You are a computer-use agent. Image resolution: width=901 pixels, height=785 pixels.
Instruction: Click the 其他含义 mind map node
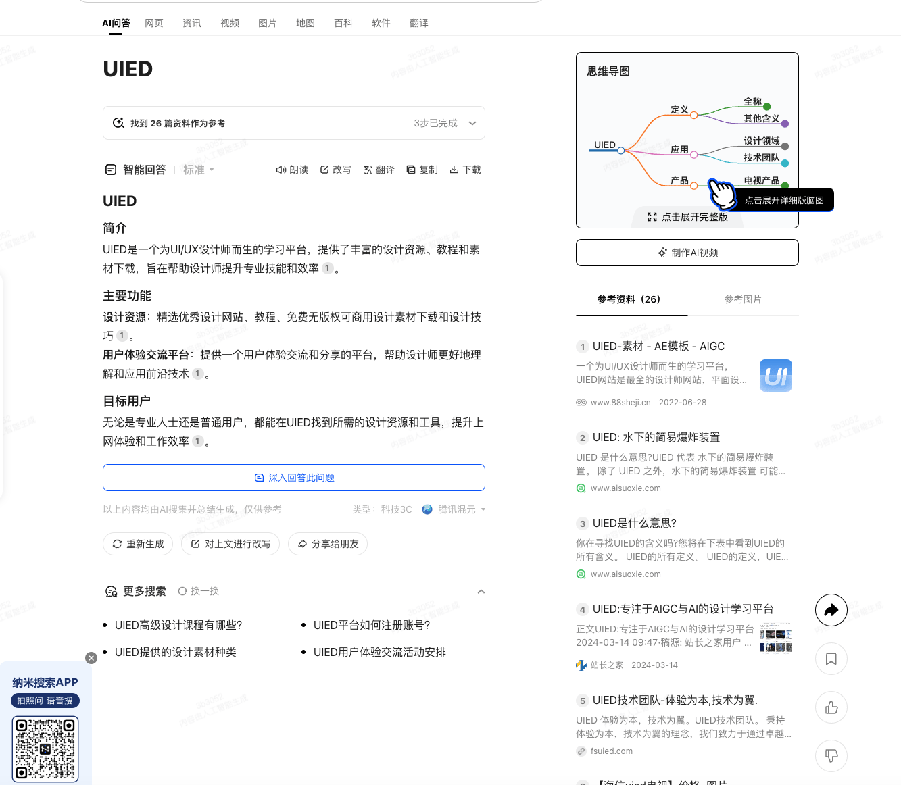click(x=762, y=118)
